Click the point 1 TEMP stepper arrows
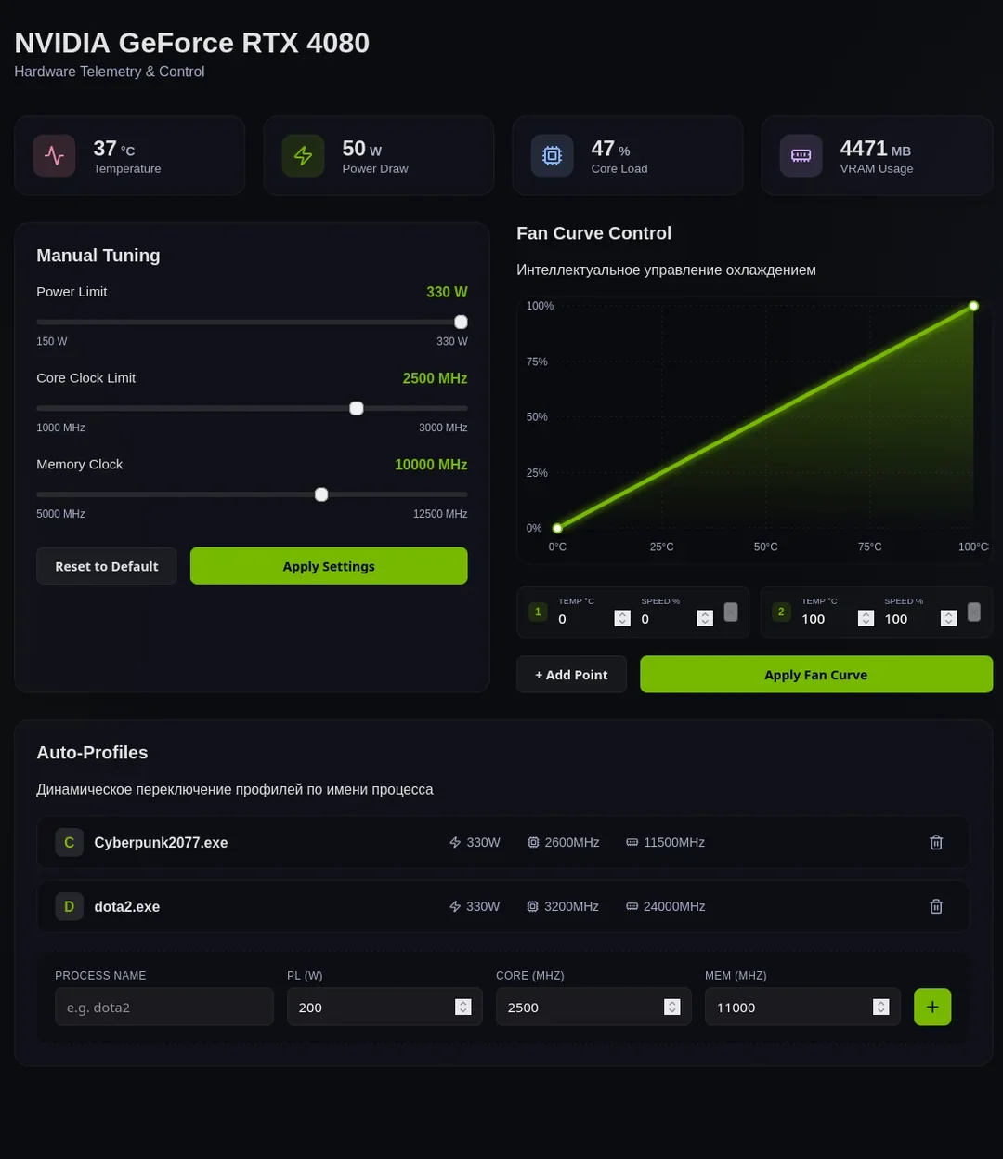Image resolution: width=1003 pixels, height=1159 pixels. pos(622,618)
